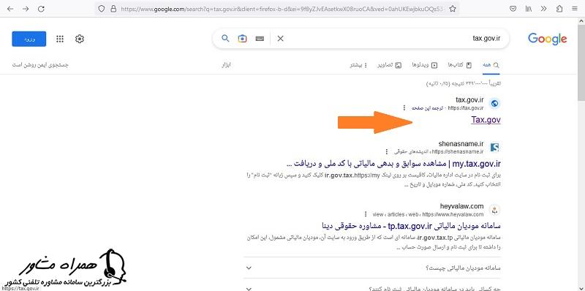Click the heyvalaw.com site name text
The width and height of the screenshot is (585, 291).
[x=461, y=206]
